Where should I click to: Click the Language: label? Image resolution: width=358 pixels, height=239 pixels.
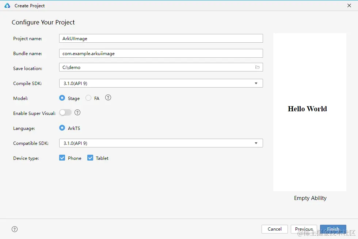pyautogui.click(x=24, y=128)
